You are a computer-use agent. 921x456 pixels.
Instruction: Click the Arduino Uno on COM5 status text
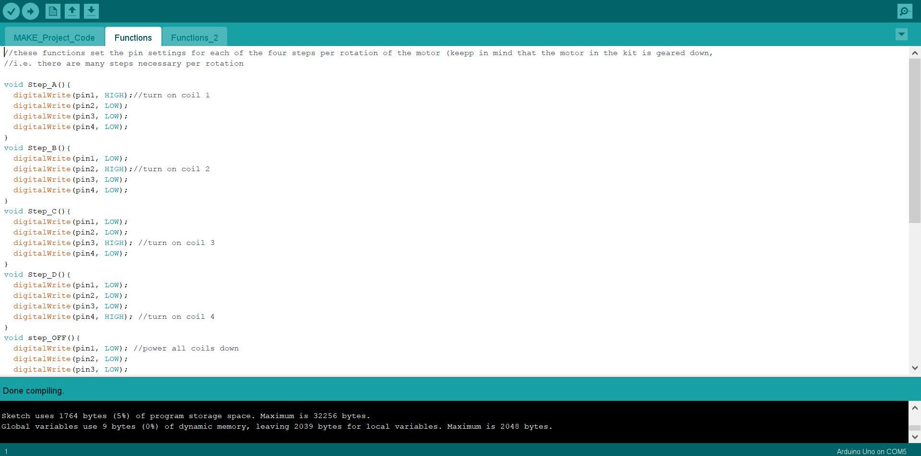871,451
